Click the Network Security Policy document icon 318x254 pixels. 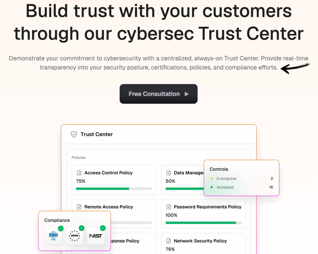click(169, 241)
